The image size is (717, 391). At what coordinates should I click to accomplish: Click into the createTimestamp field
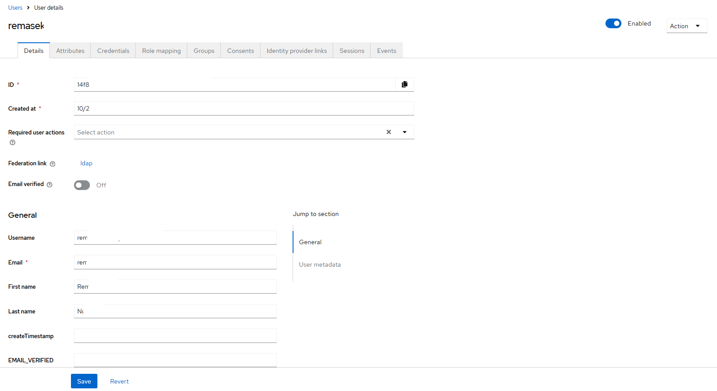tap(175, 335)
